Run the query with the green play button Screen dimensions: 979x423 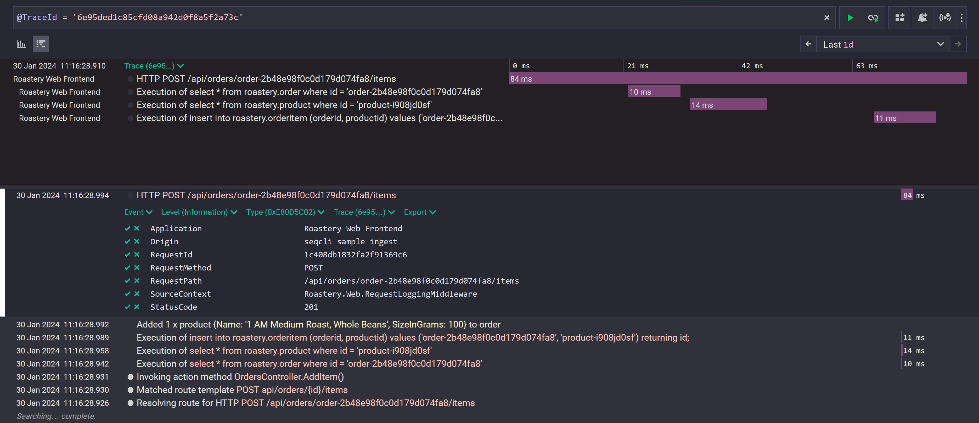850,18
